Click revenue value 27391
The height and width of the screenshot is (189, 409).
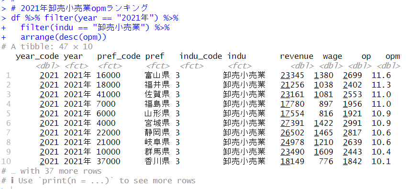click(292, 123)
